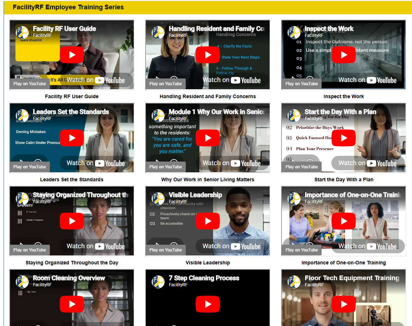Click Watch on YouTube for Facility RF User Guide
This screenshot has height=326, width=412.
pos(96,80)
